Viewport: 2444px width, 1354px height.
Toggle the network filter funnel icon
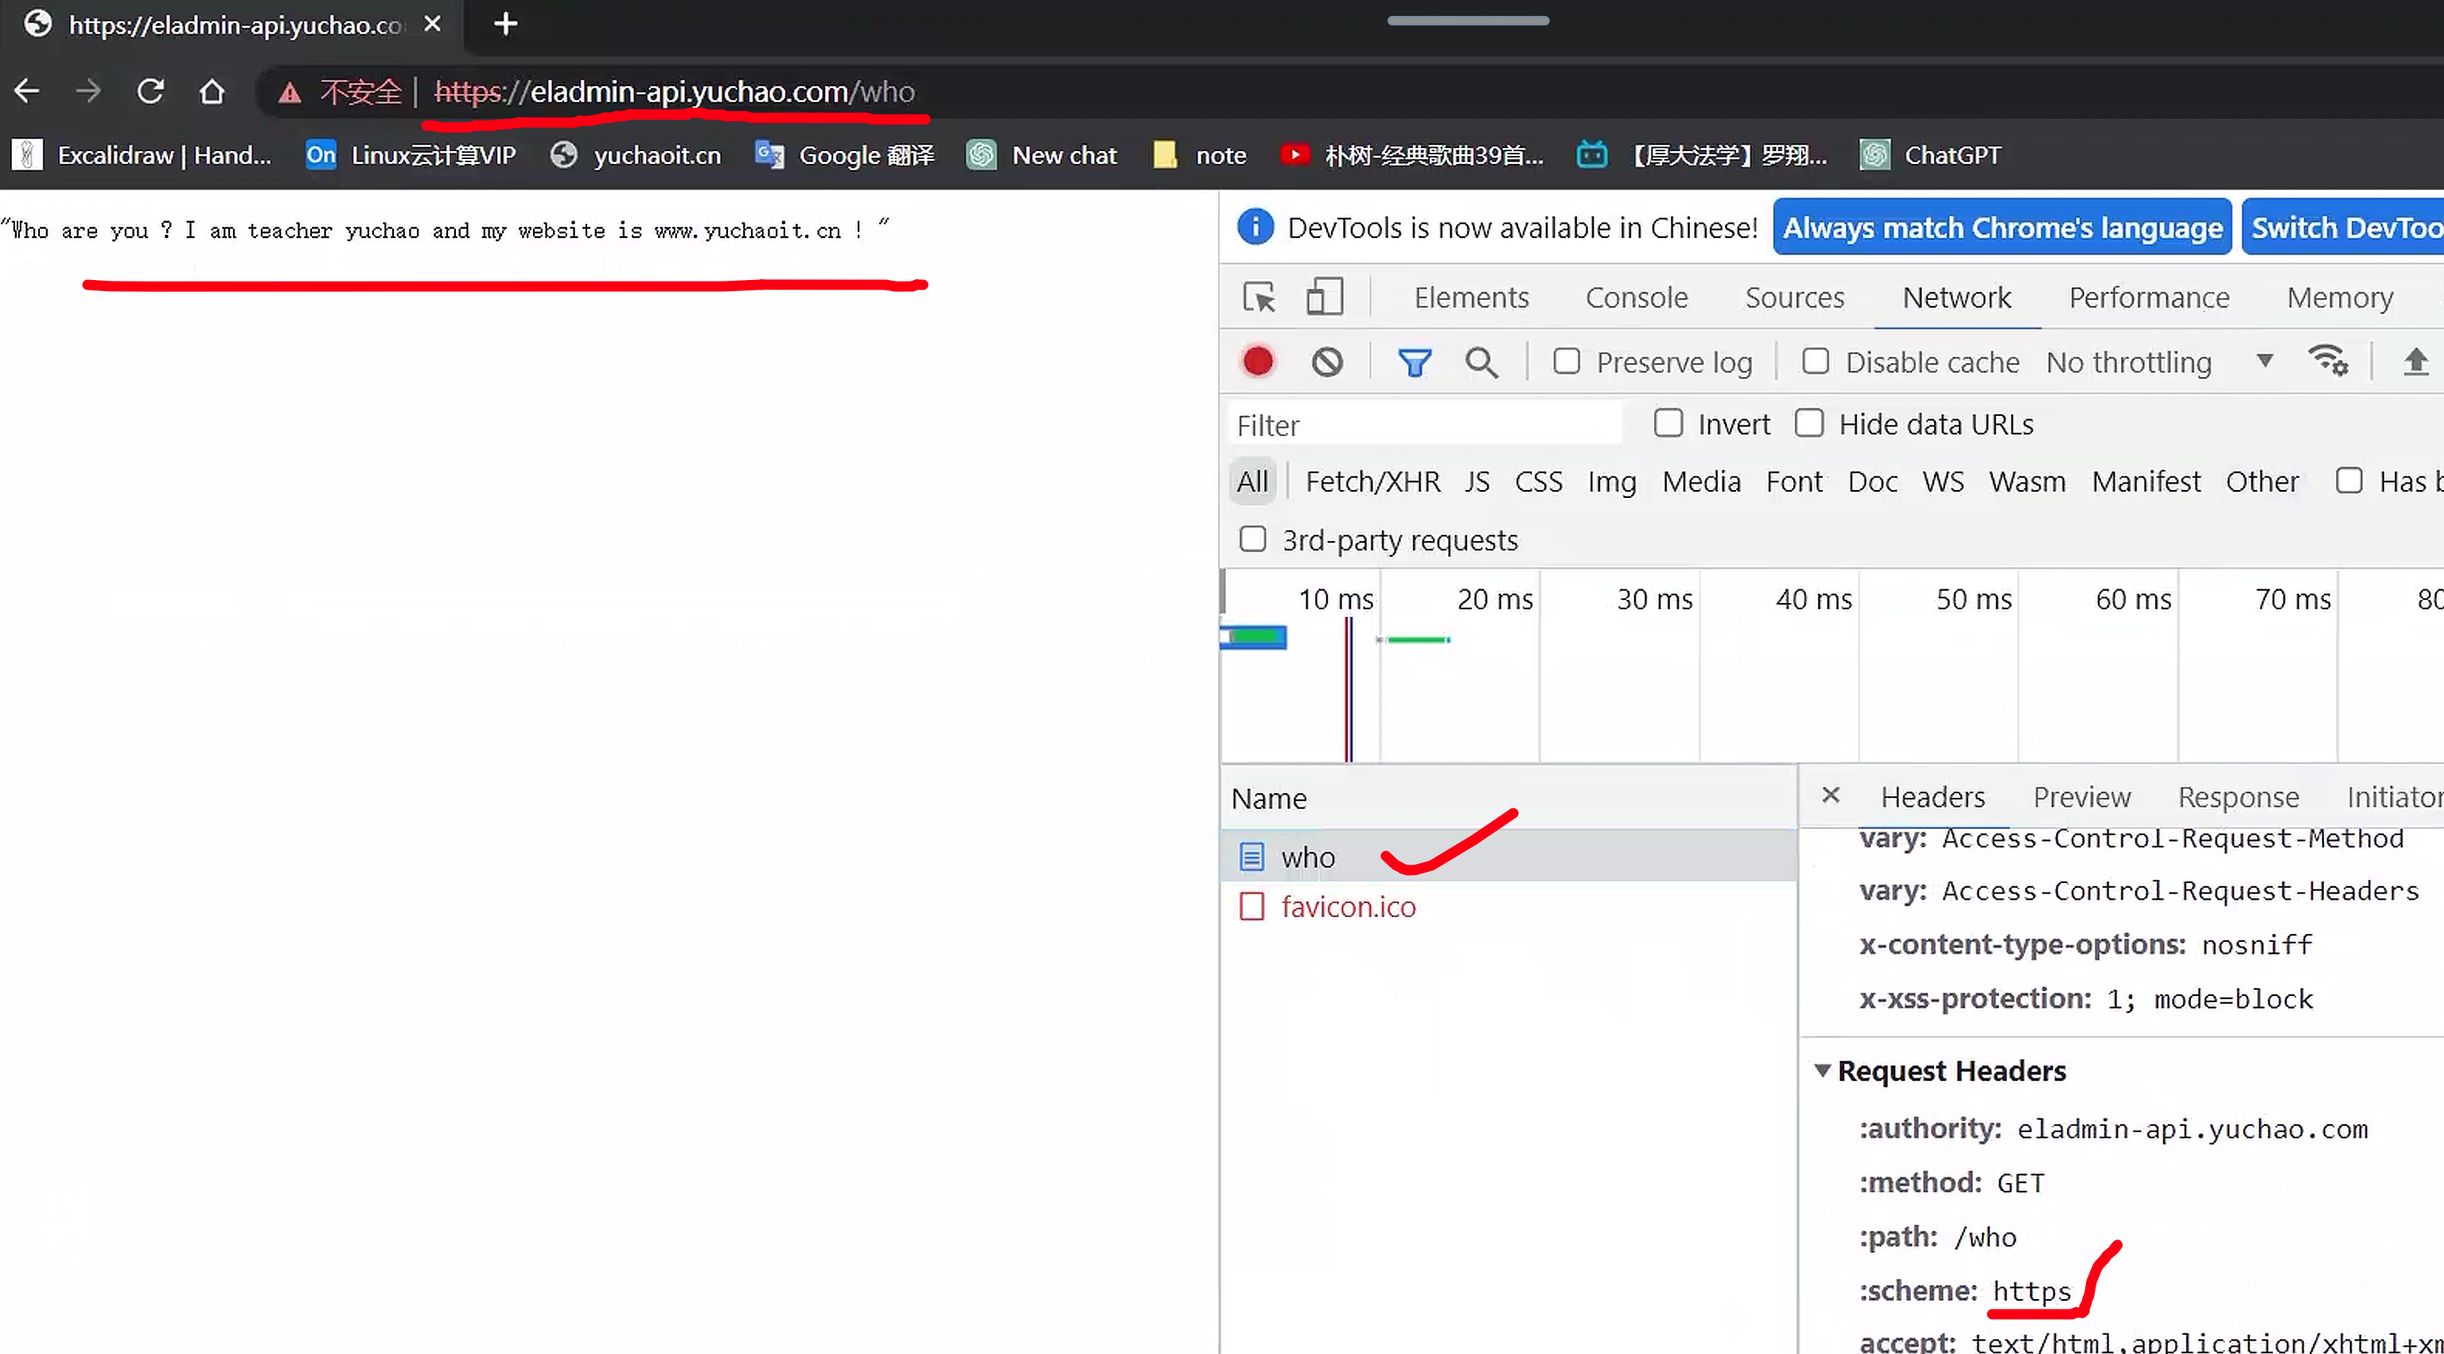coord(1414,363)
